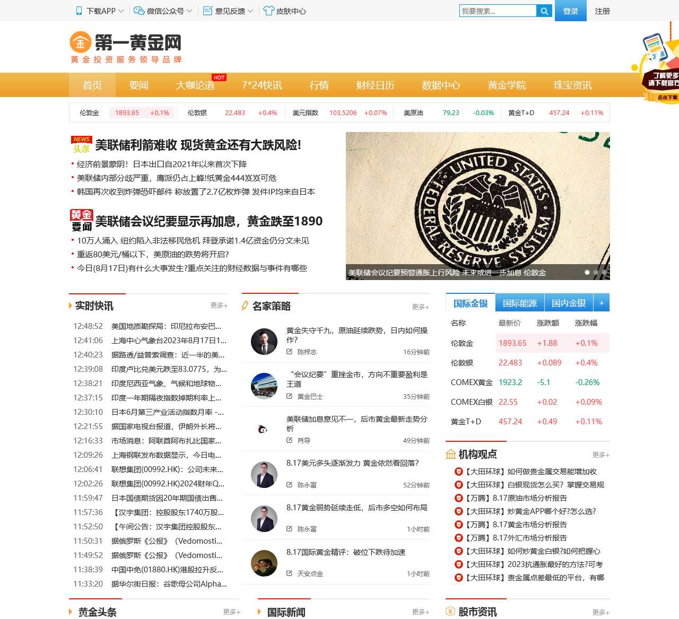Click the 我要搜索 search input

pos(498,11)
